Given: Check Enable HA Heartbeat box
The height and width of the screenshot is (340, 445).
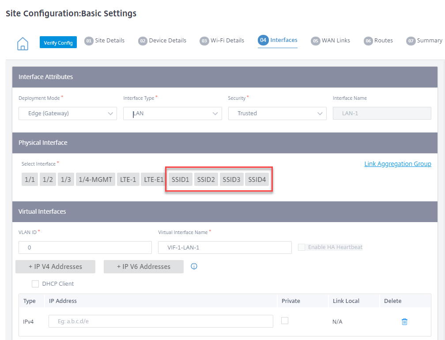Looking at the screenshot, I should point(302,247).
